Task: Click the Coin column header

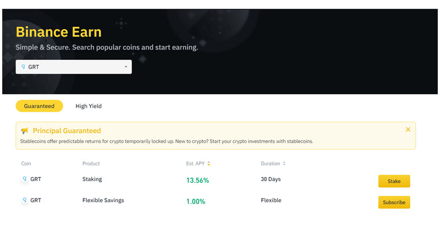Action: click(x=26, y=163)
